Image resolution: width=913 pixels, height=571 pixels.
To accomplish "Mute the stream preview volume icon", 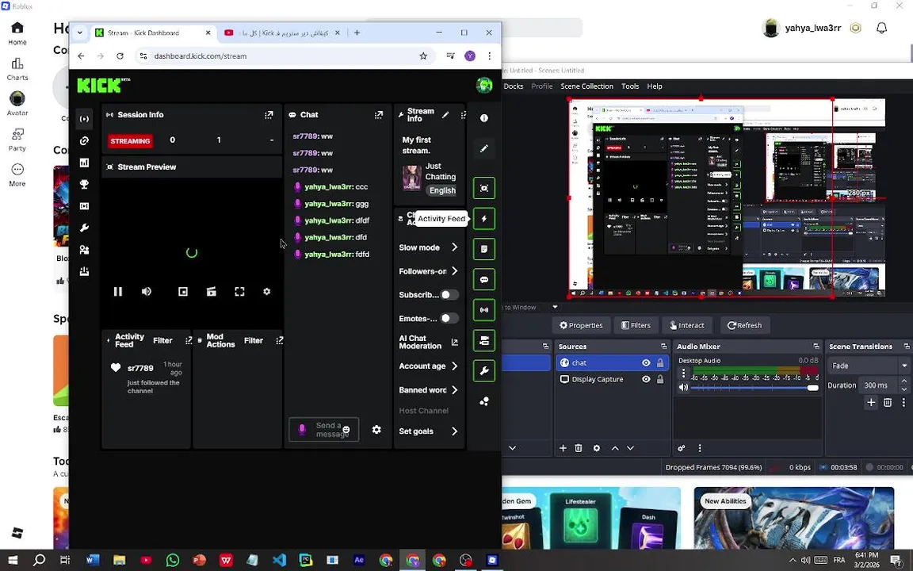I will pyautogui.click(x=147, y=291).
